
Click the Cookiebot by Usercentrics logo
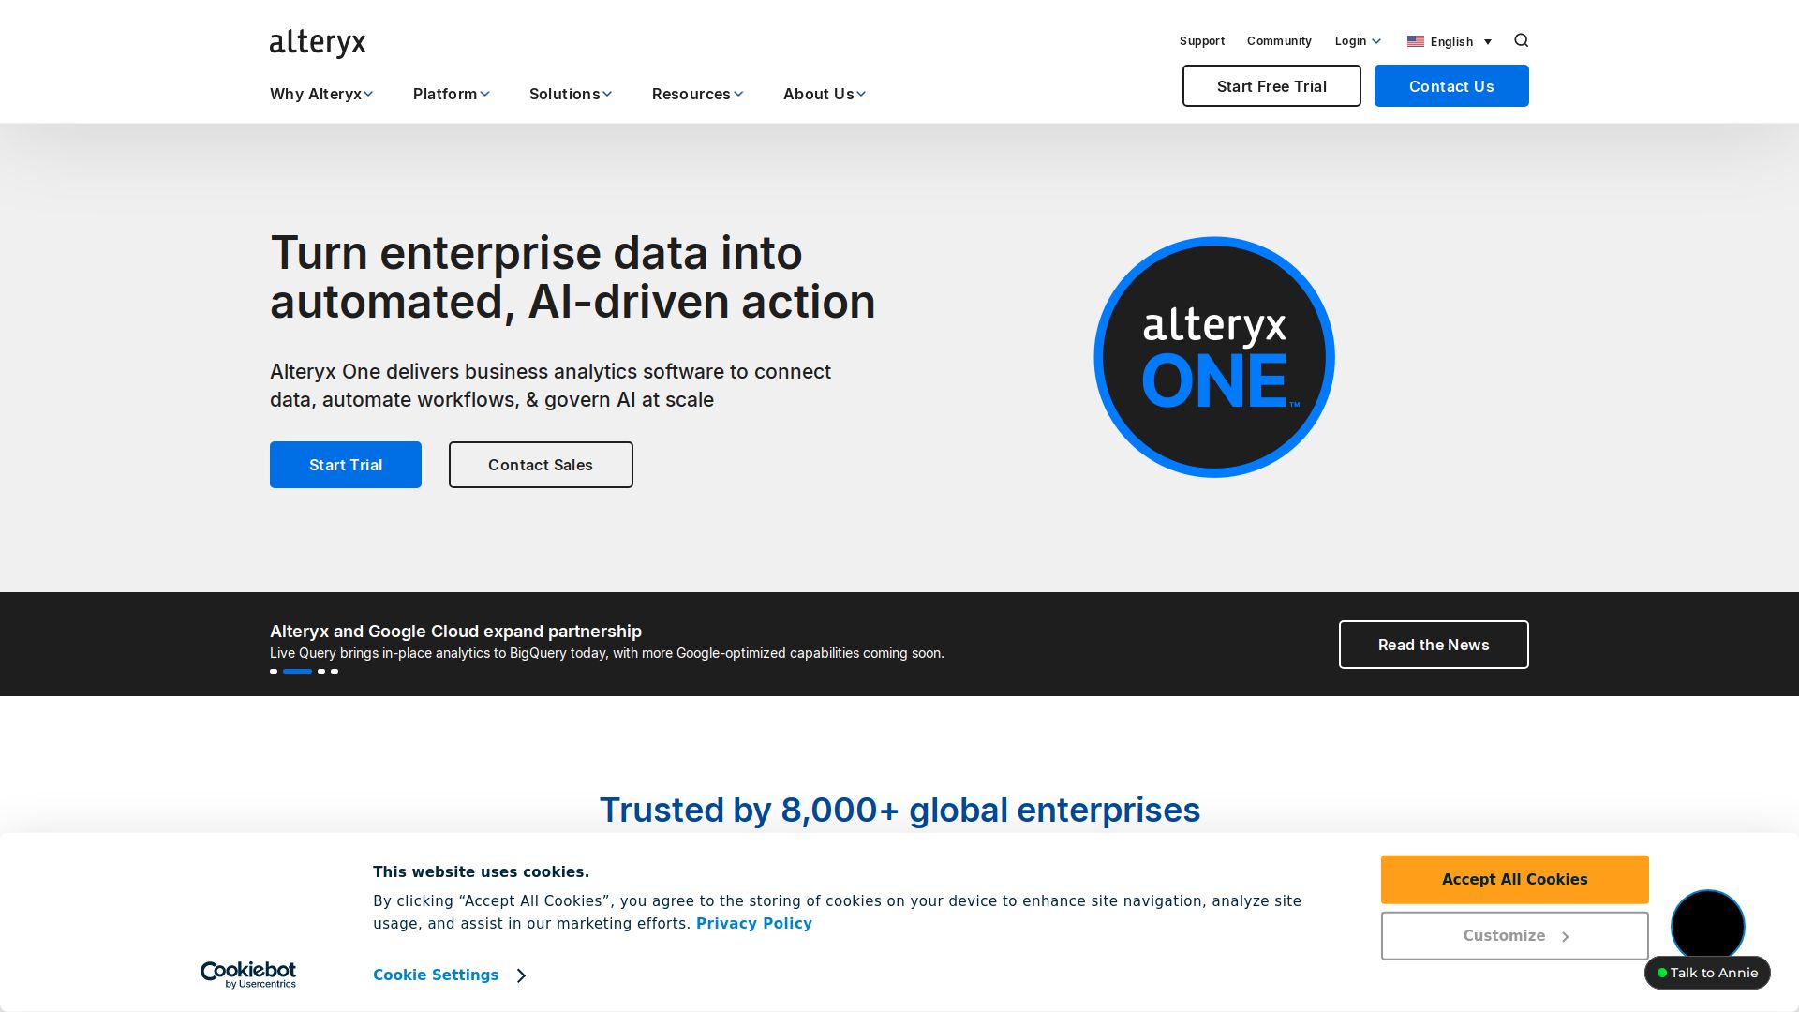(247, 974)
